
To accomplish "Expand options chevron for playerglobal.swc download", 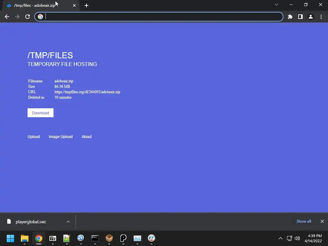I will 68,222.
